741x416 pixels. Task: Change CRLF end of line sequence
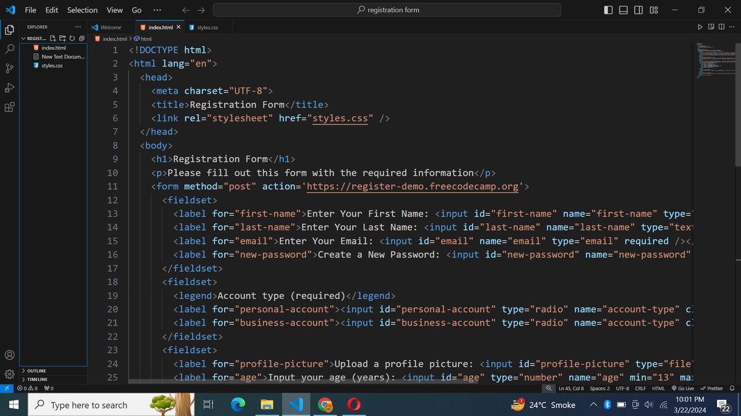pyautogui.click(x=640, y=388)
